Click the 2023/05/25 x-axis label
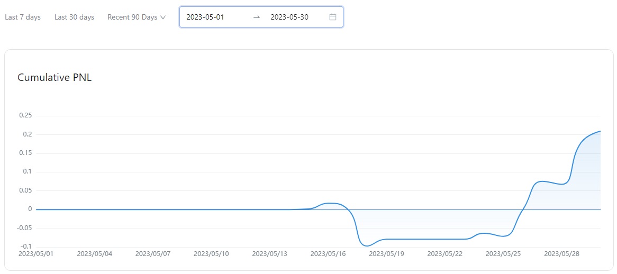This screenshot has width=617, height=274. point(503,254)
